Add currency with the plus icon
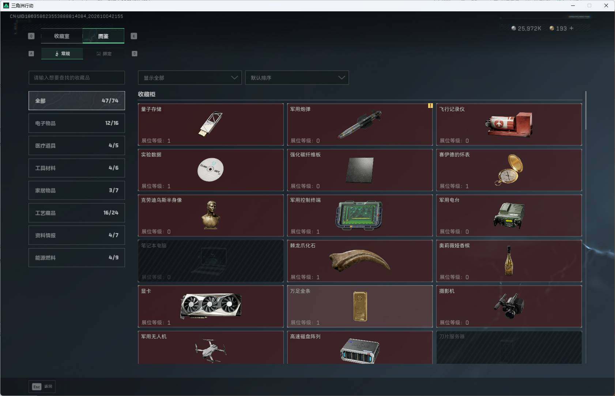 (571, 28)
